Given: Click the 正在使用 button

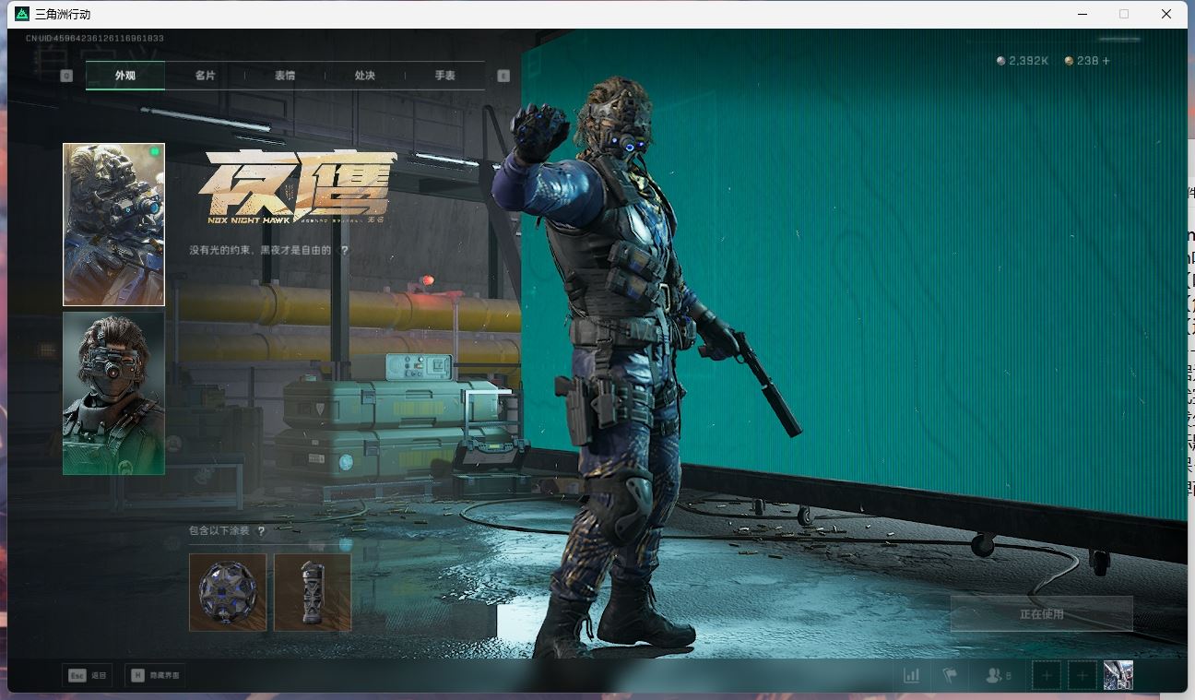Looking at the screenshot, I should coord(1041,614).
